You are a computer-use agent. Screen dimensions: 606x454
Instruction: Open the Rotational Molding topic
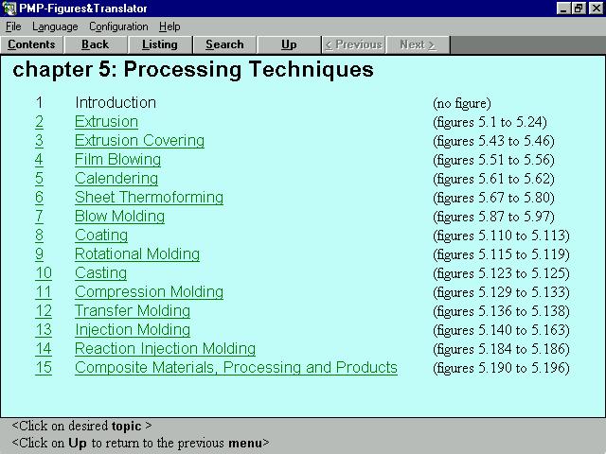click(136, 254)
